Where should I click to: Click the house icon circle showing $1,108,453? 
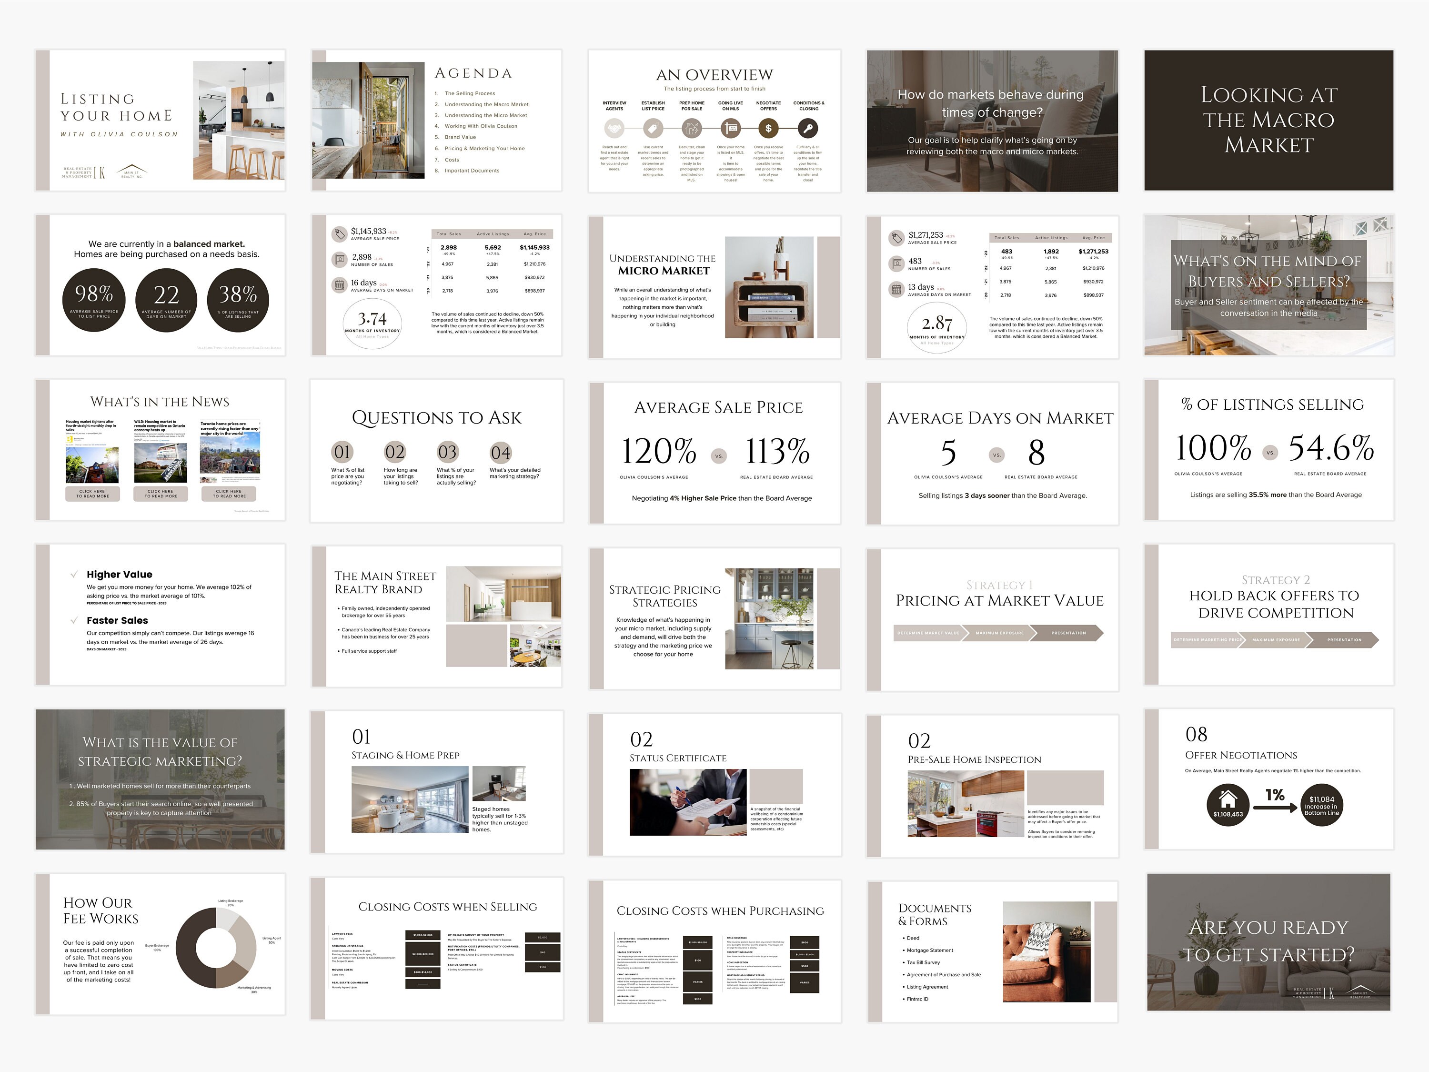(1228, 805)
